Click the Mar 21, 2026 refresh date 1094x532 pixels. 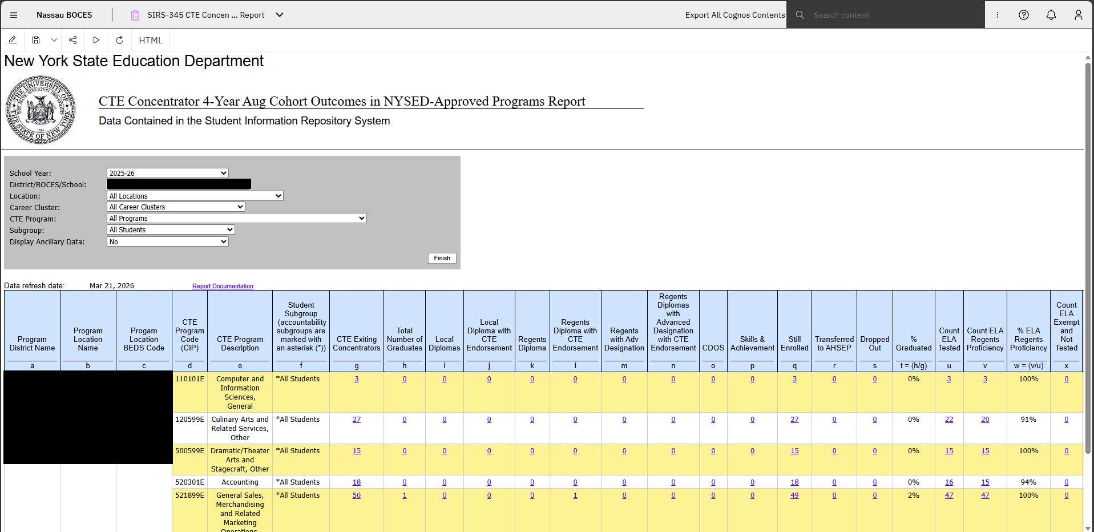(112, 286)
